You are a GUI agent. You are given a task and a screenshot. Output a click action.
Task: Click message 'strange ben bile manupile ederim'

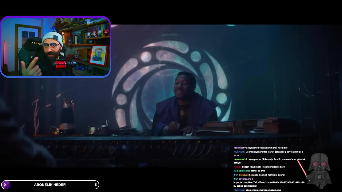click(268, 175)
